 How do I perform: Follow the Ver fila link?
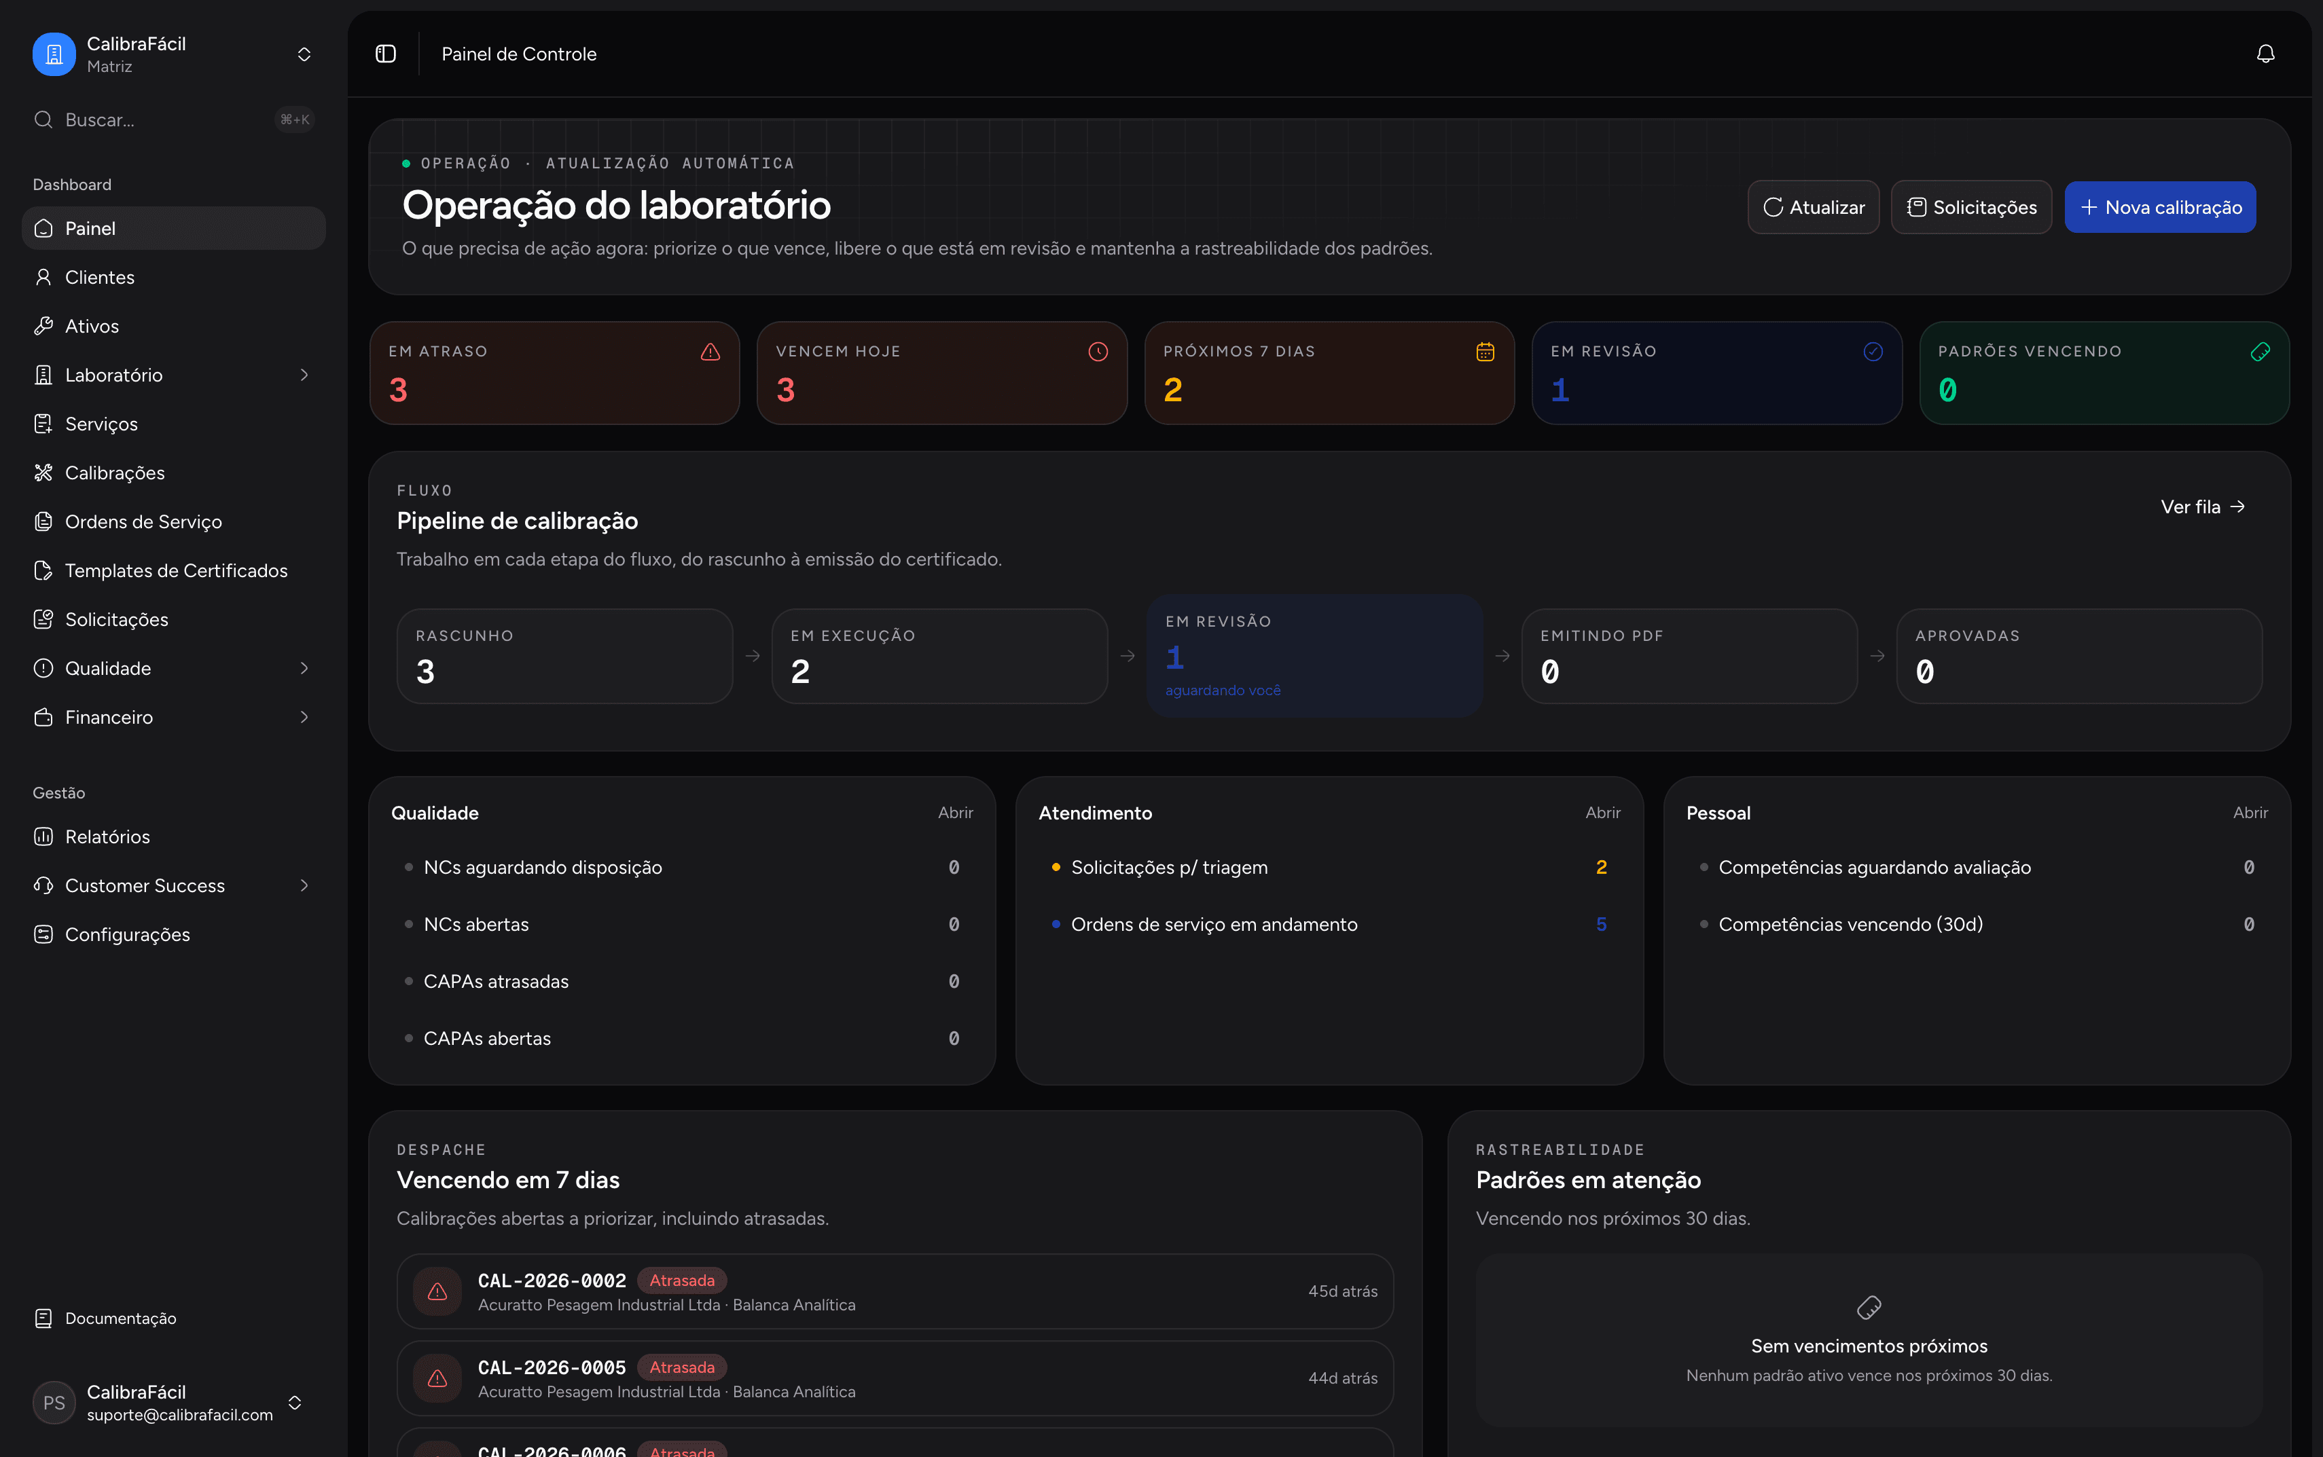2203,507
